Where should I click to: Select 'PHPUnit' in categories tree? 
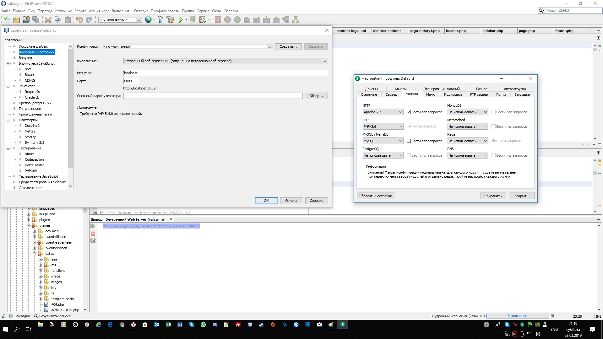pos(31,171)
